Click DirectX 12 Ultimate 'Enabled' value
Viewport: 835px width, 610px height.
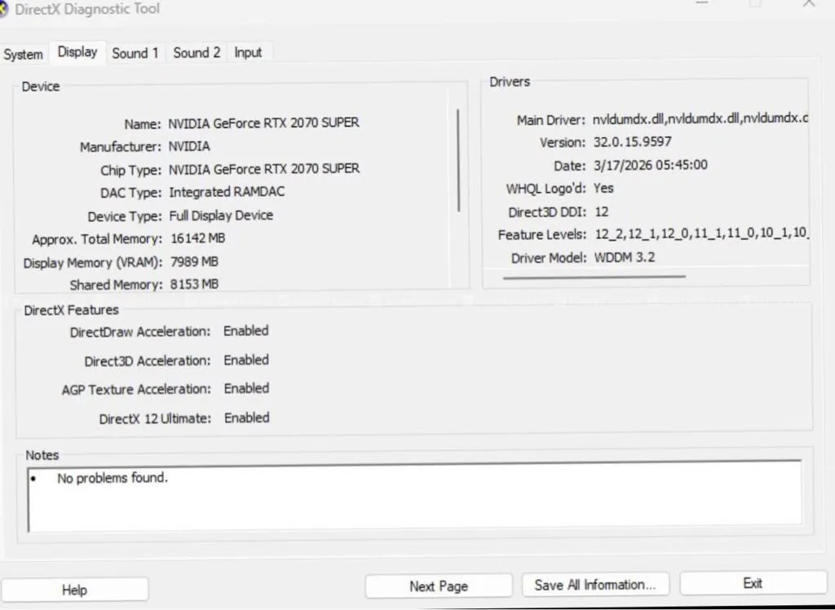246,418
